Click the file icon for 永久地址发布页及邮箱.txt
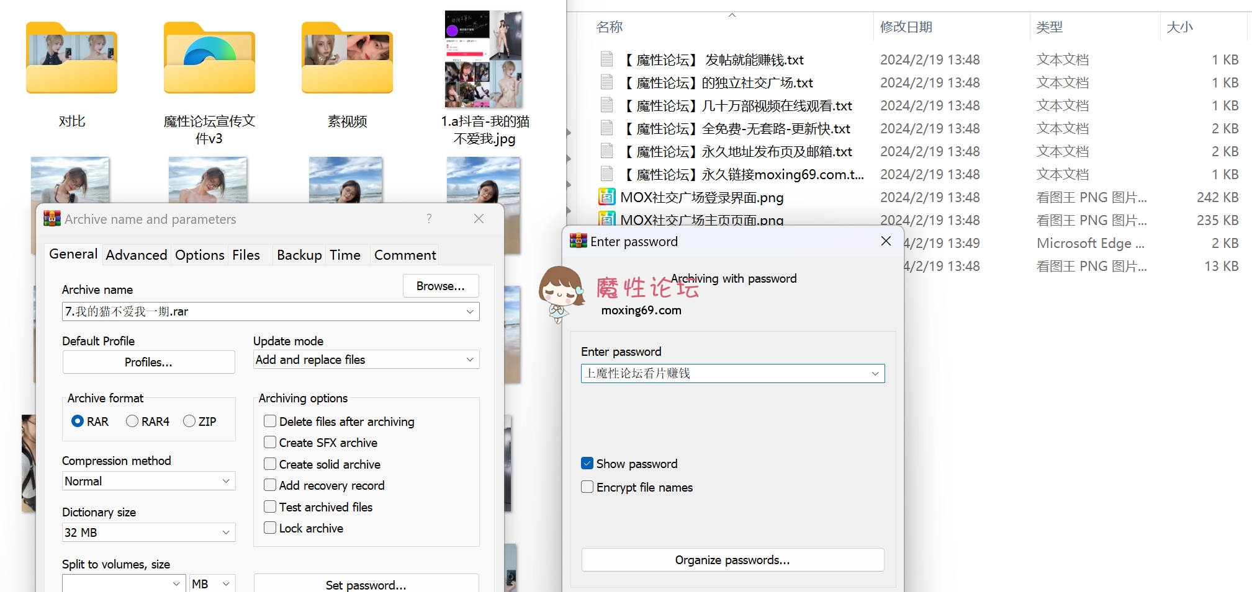 tap(606, 151)
